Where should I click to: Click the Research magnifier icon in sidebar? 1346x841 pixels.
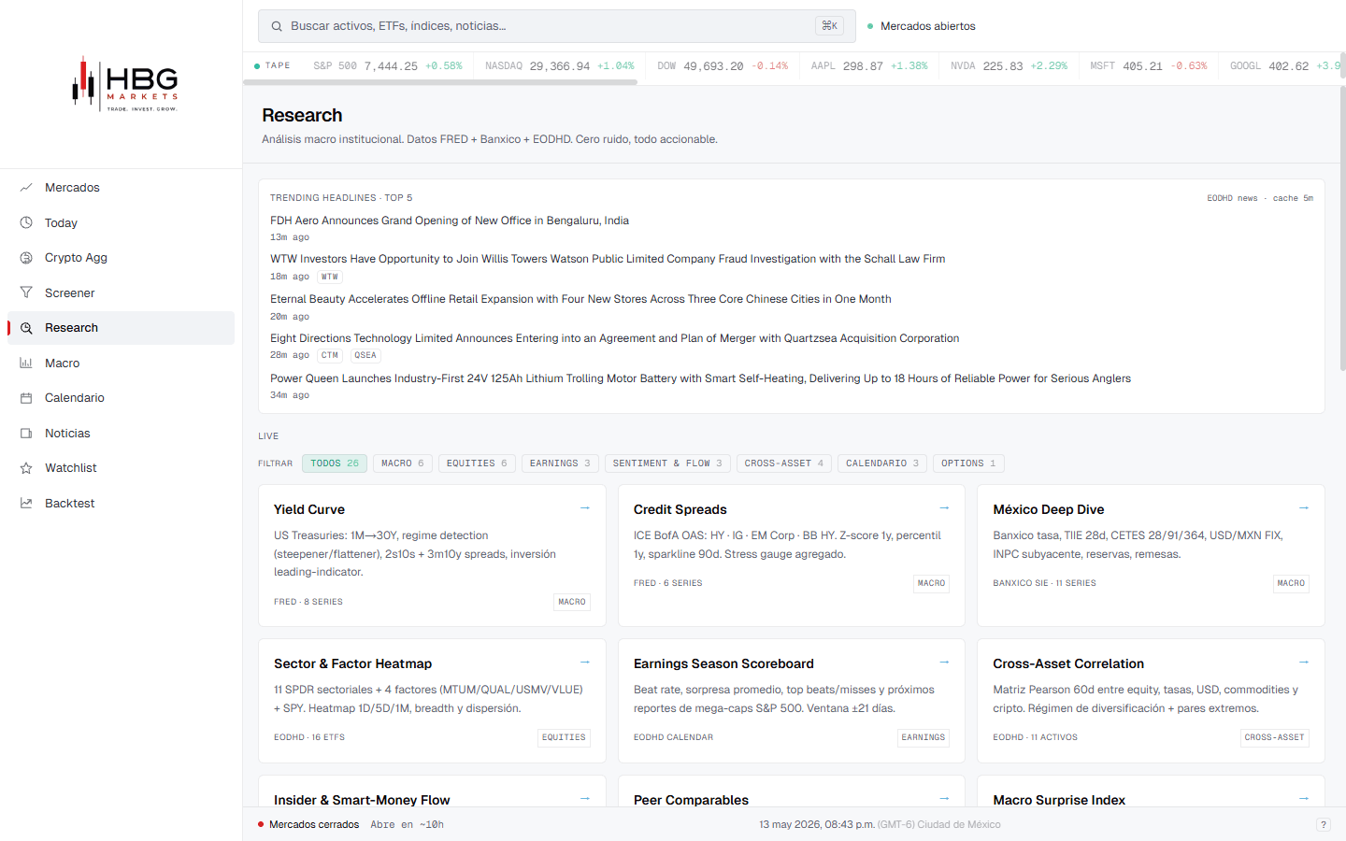click(26, 328)
